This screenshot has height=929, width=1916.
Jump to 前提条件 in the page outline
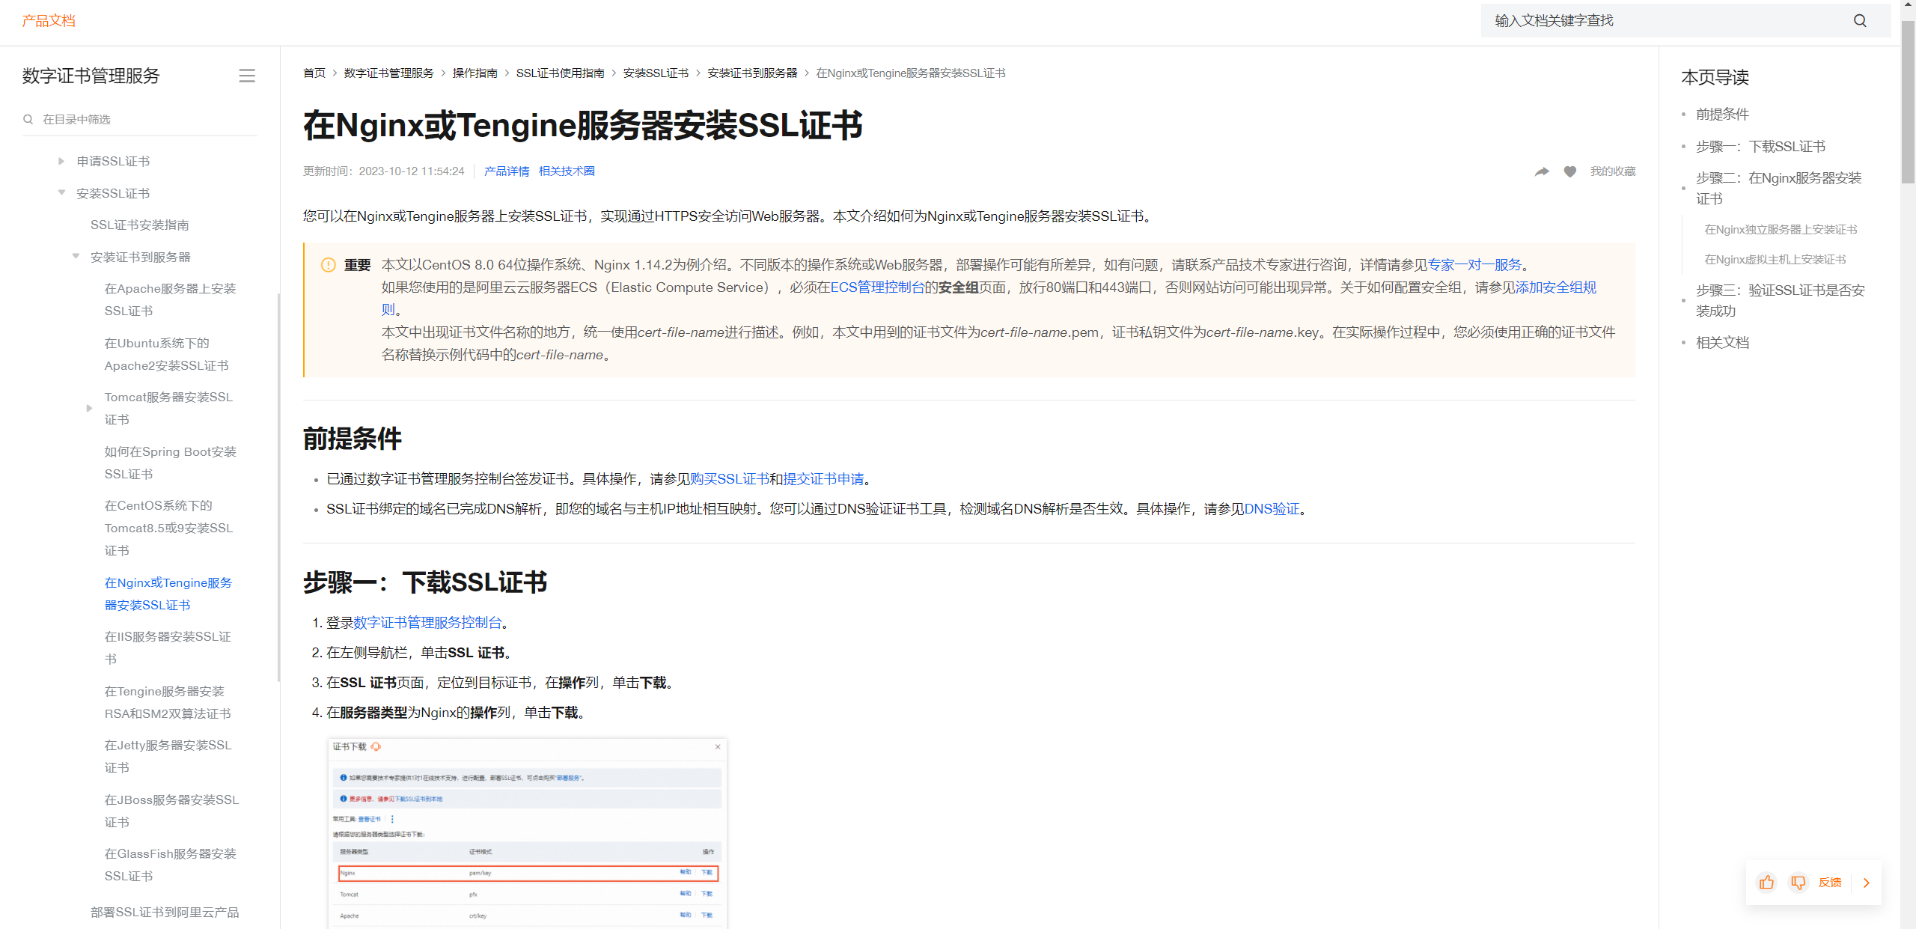point(1723,114)
